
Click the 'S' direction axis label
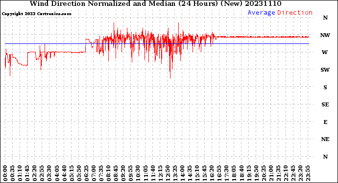coord(325,87)
